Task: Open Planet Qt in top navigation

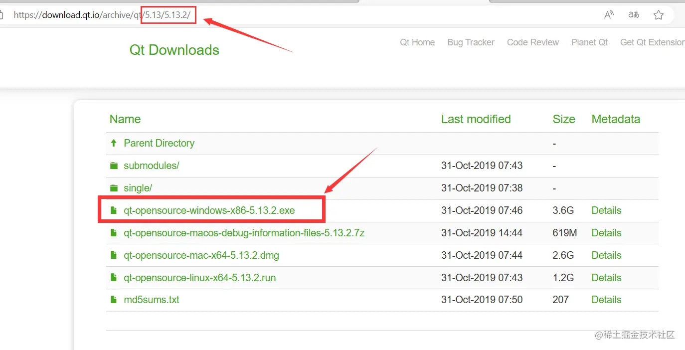Action: (x=589, y=42)
